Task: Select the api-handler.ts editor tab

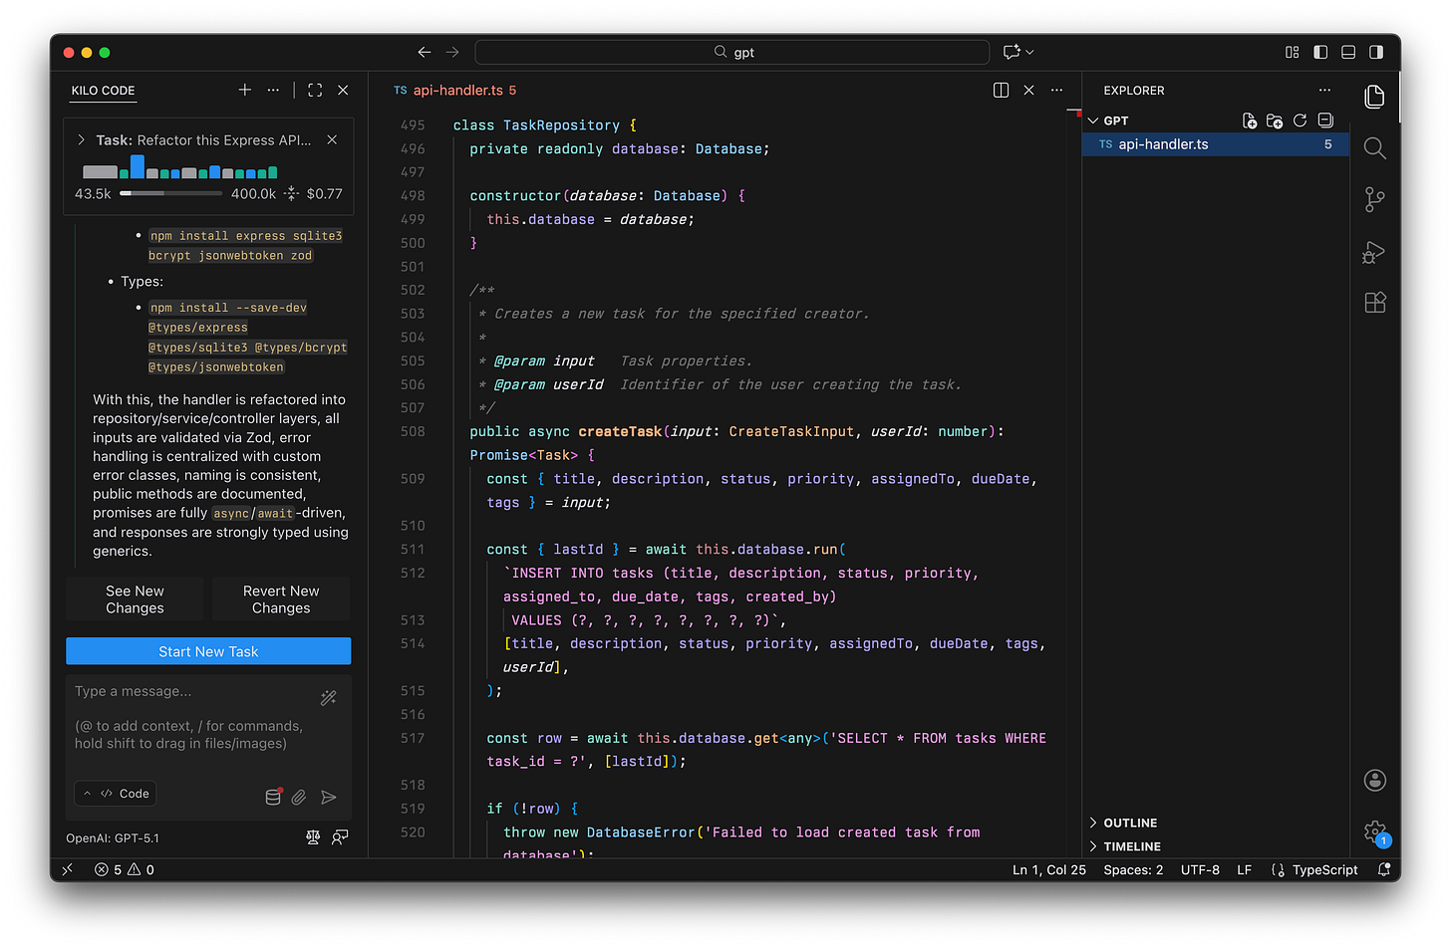Action: pyautogui.click(x=456, y=91)
